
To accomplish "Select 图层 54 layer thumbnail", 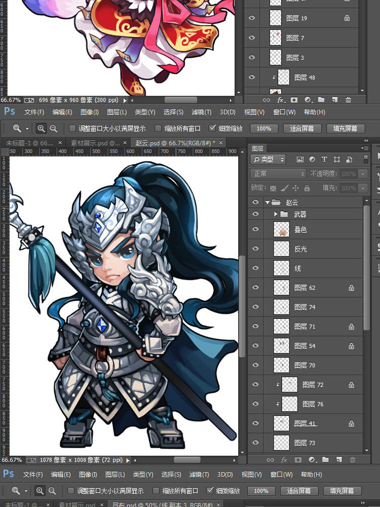I will coord(281,346).
